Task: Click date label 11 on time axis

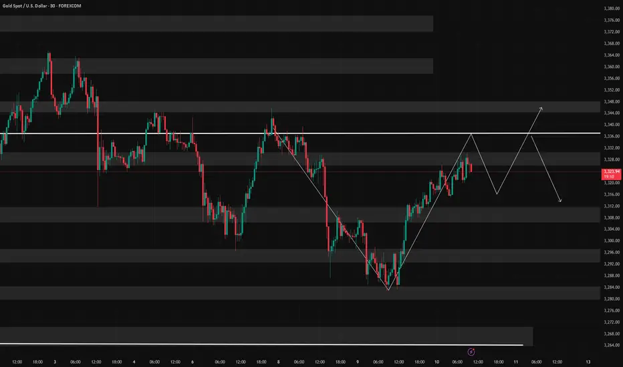Action: [x=516, y=362]
